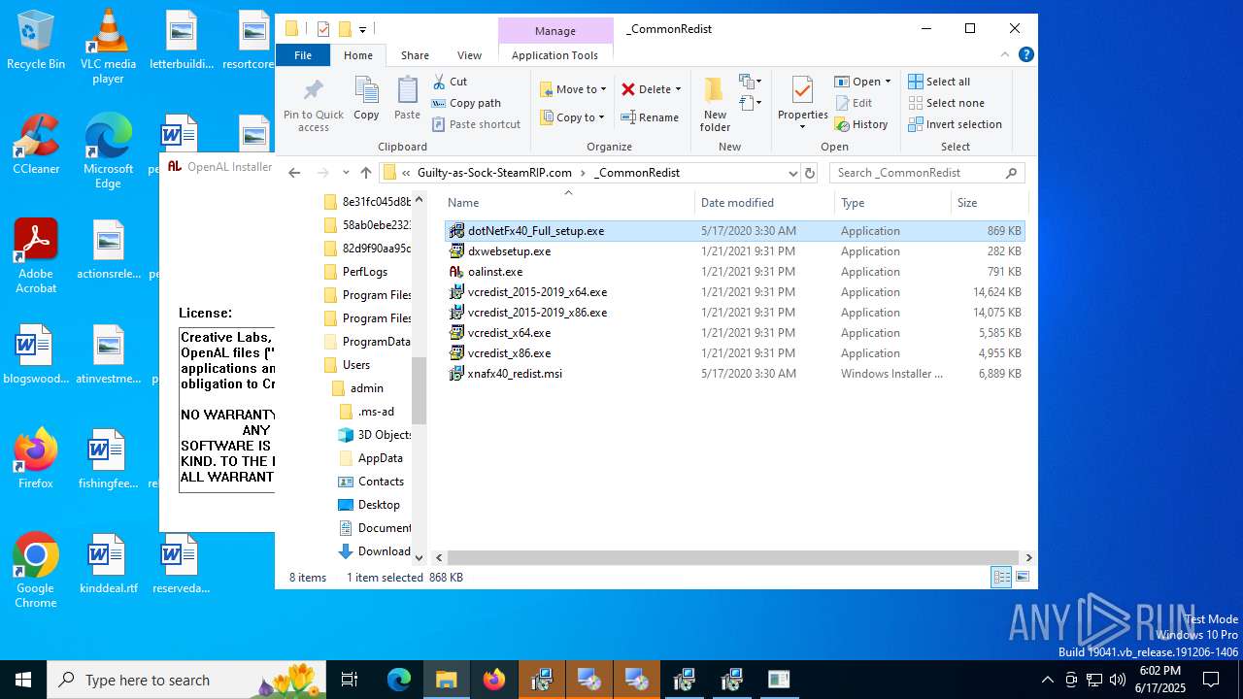
Task: Open recent locations dropdown arrow
Action: click(346, 173)
